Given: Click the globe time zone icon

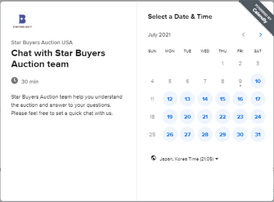Looking at the screenshot, I should click(153, 158).
